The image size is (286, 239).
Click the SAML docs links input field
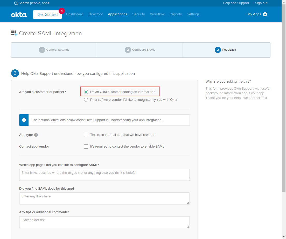104,198
